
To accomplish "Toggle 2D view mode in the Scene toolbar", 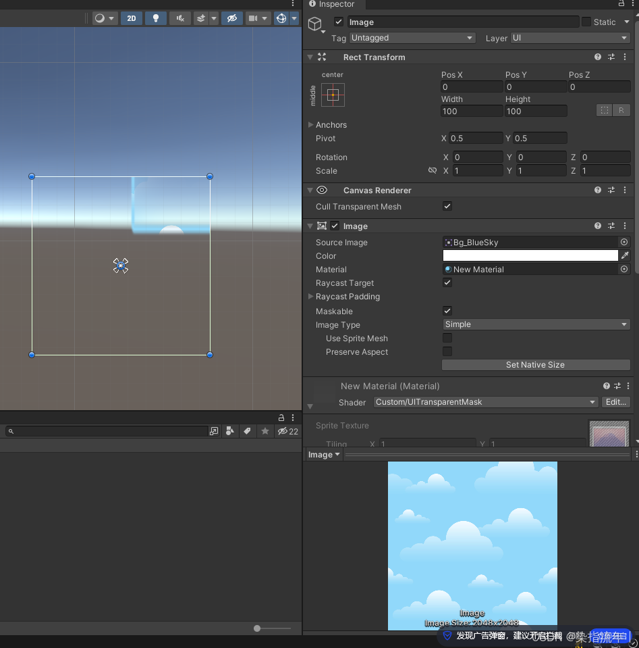I will point(132,18).
